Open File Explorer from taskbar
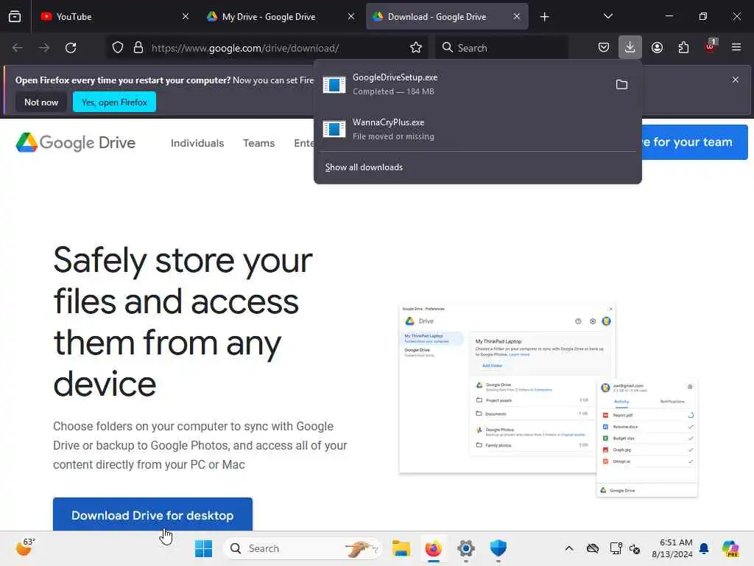Viewport: 754px width, 566px height. click(x=401, y=548)
